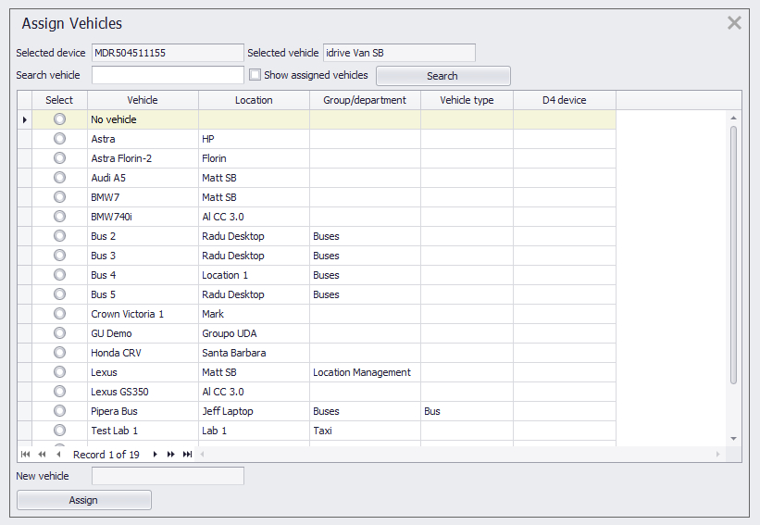Viewport: 760px width, 525px height.
Task: Click in the Search vehicle text field
Action: [x=168, y=75]
